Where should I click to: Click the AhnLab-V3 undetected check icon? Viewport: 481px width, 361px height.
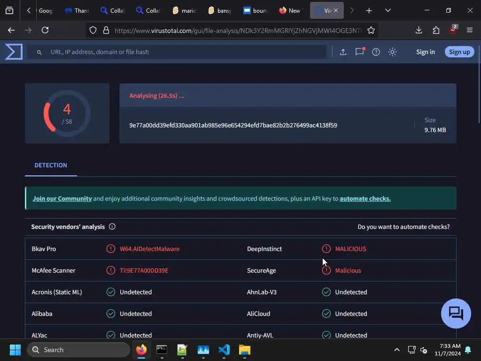pos(326,292)
